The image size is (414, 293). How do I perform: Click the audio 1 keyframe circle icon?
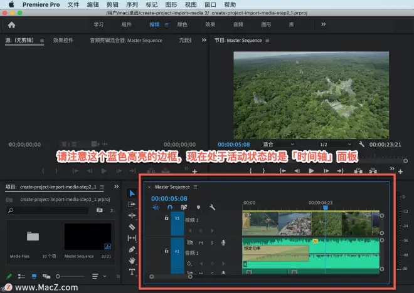pyautogui.click(x=189, y=263)
